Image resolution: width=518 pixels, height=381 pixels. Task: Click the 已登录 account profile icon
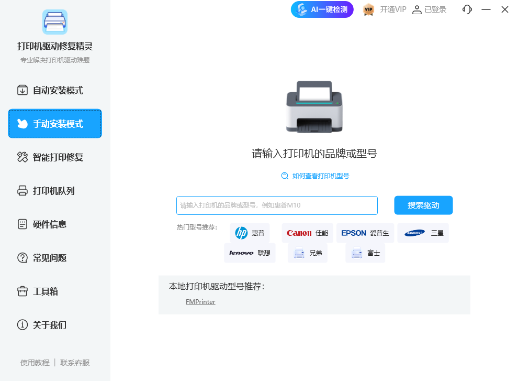pos(416,9)
